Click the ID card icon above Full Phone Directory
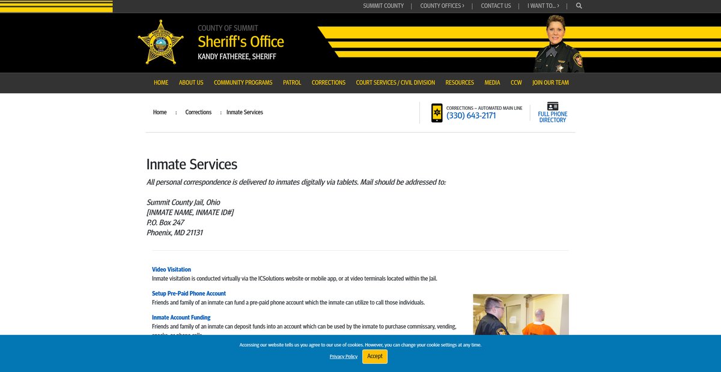Screen dimensions: 721x372 click(x=553, y=106)
